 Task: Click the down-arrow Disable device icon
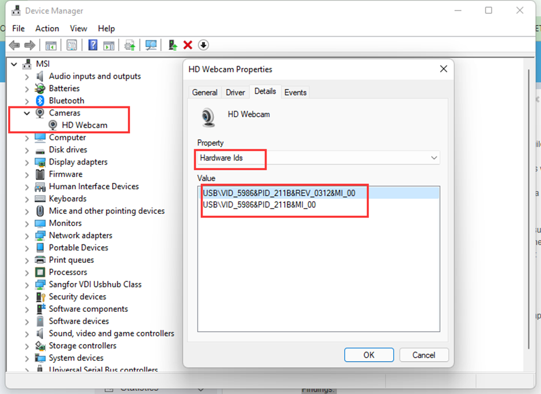(204, 45)
